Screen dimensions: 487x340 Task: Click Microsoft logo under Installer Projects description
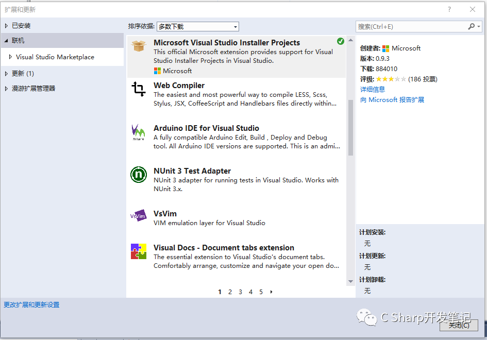157,71
